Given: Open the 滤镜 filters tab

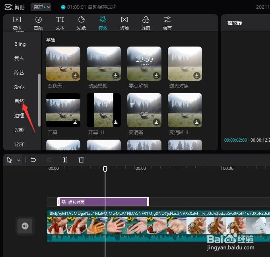Looking at the screenshot, I should click(x=146, y=23).
